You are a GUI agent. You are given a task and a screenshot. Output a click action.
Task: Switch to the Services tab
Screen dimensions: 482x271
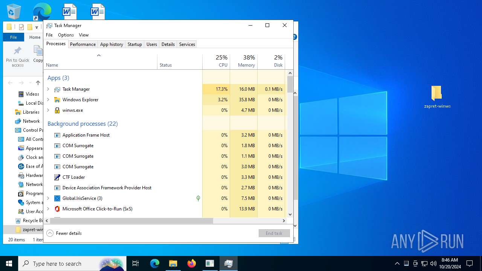pyautogui.click(x=187, y=44)
